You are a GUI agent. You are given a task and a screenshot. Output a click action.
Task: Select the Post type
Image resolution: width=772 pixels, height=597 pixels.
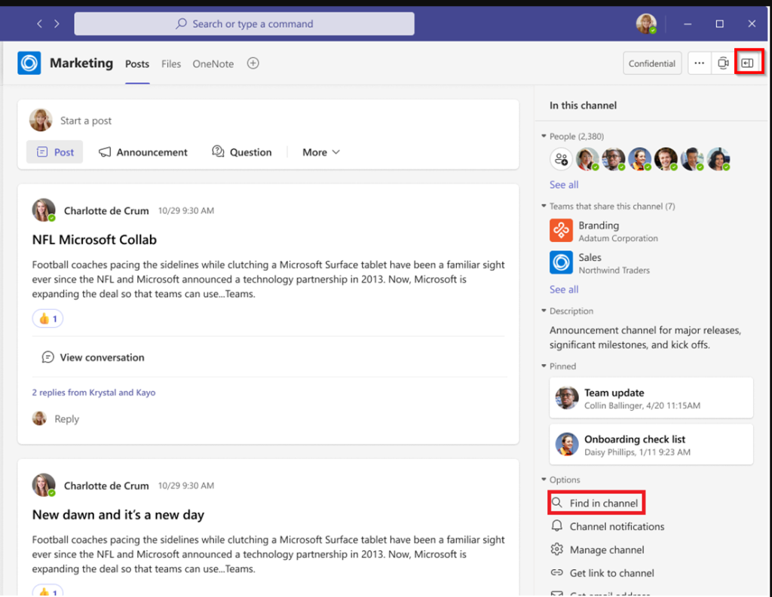click(54, 152)
